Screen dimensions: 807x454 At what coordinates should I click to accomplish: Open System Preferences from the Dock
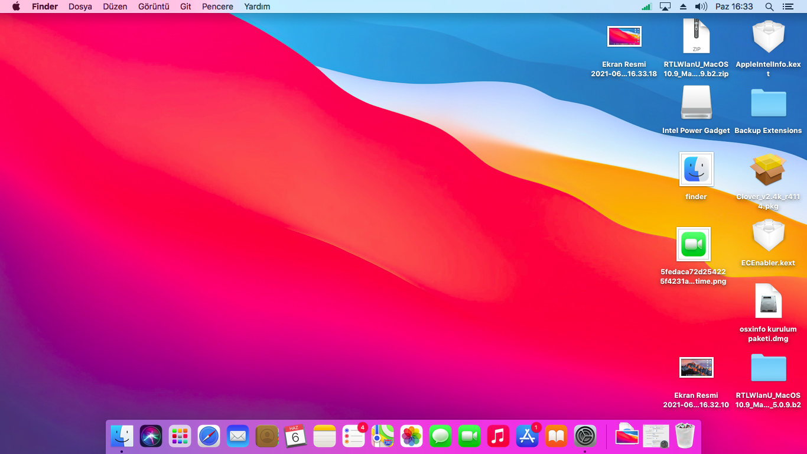[585, 436]
